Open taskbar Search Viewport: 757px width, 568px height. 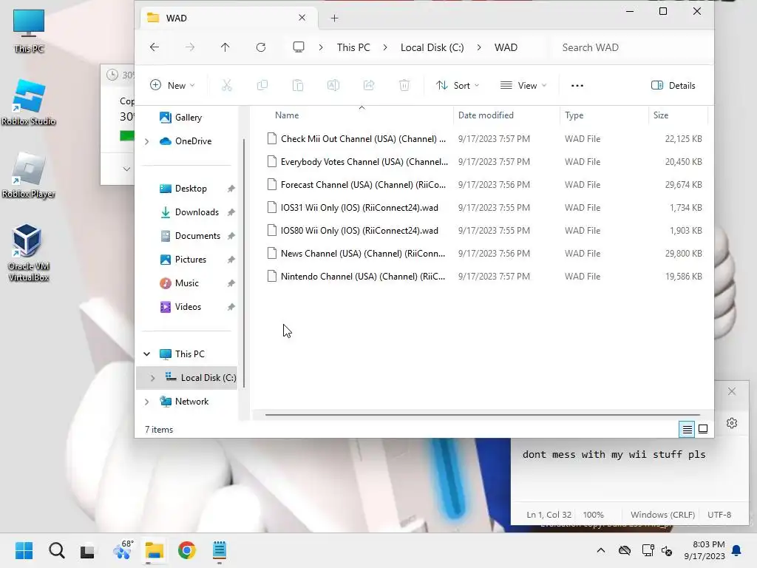click(56, 550)
